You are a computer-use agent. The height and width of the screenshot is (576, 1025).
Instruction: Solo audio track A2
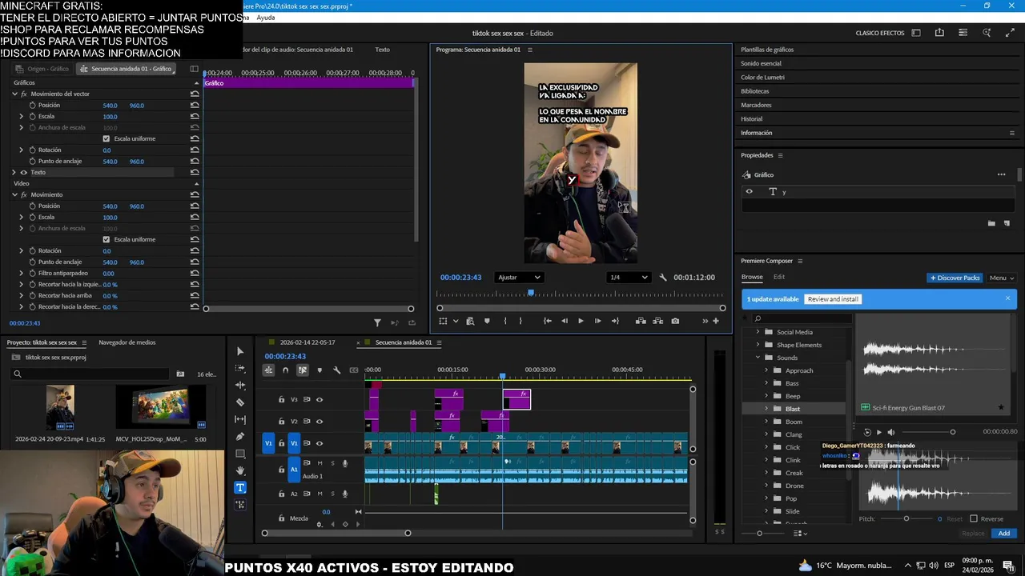(x=332, y=494)
